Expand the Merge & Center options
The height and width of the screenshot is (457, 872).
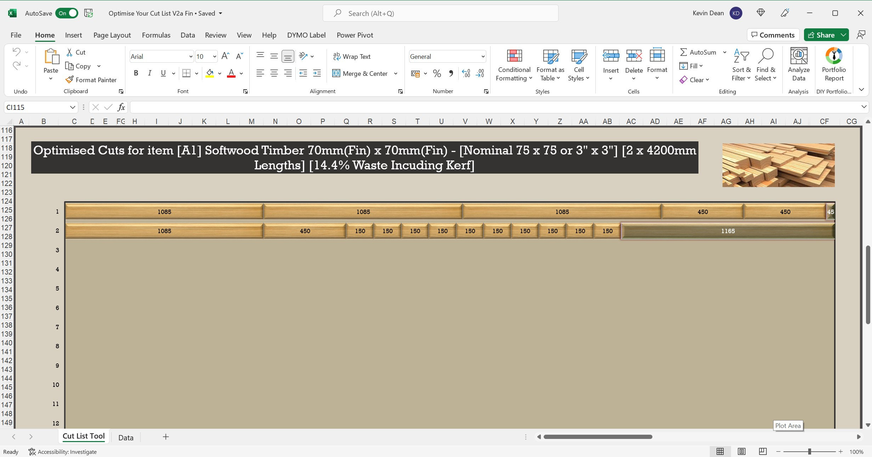click(x=395, y=73)
